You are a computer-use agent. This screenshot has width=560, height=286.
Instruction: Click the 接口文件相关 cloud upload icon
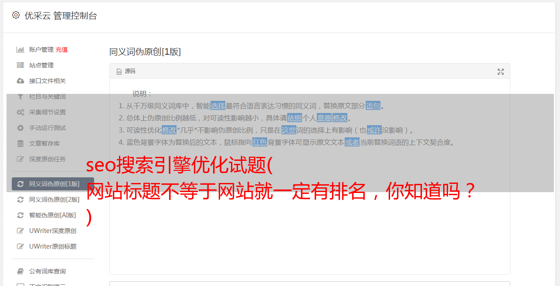click(x=20, y=81)
